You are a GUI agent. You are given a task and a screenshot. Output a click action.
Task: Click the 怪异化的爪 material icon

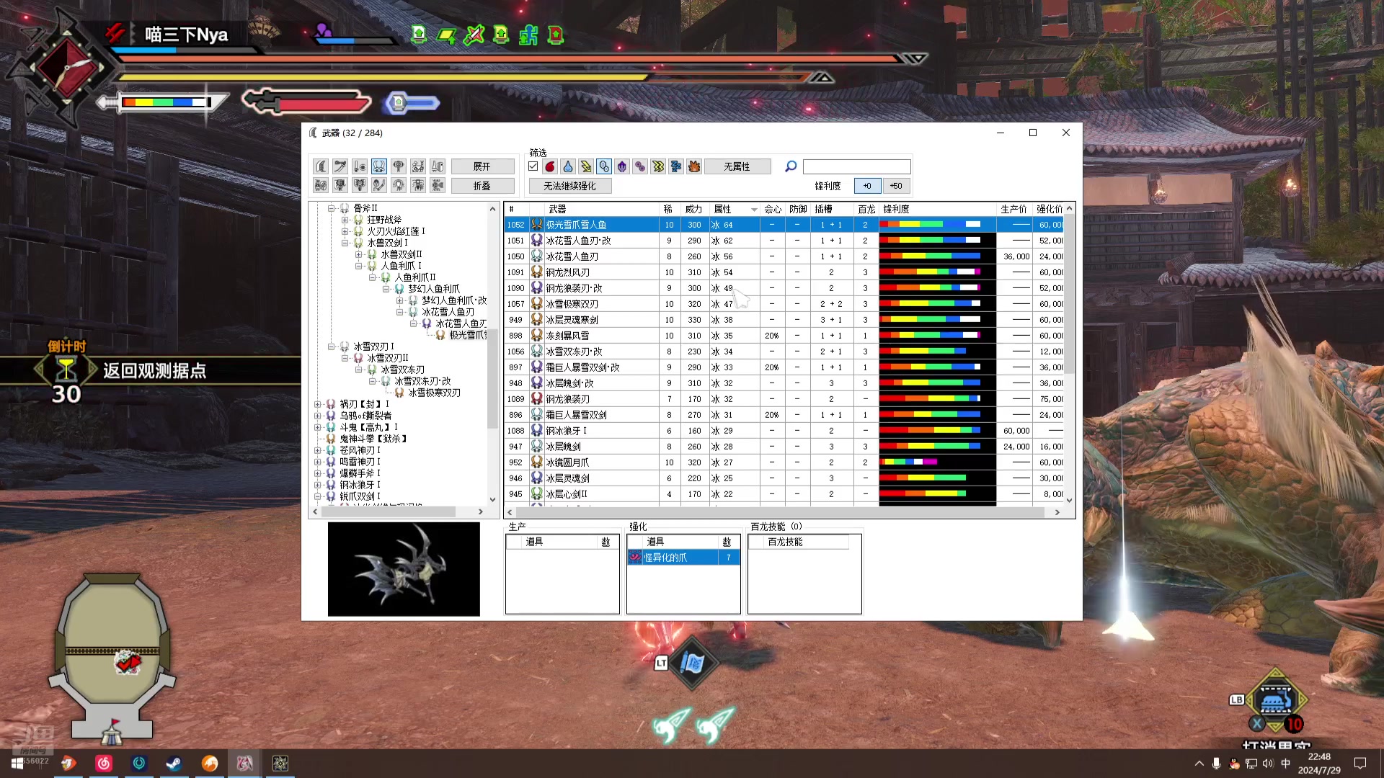(635, 558)
